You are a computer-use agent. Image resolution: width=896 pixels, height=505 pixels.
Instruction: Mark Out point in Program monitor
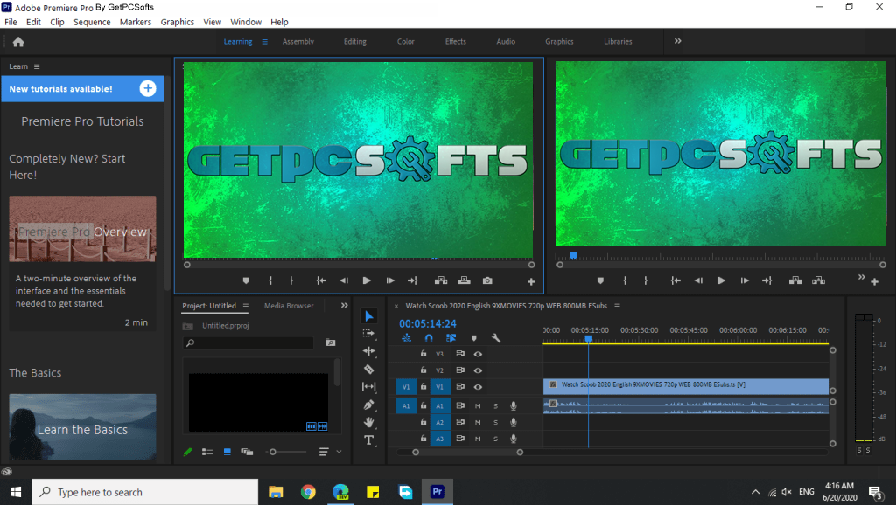pyautogui.click(x=646, y=280)
